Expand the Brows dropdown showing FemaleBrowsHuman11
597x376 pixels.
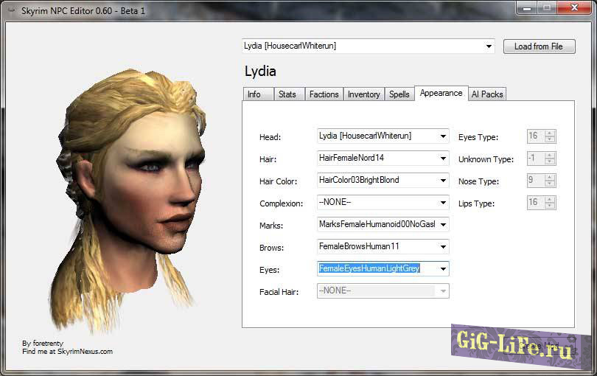[443, 247]
